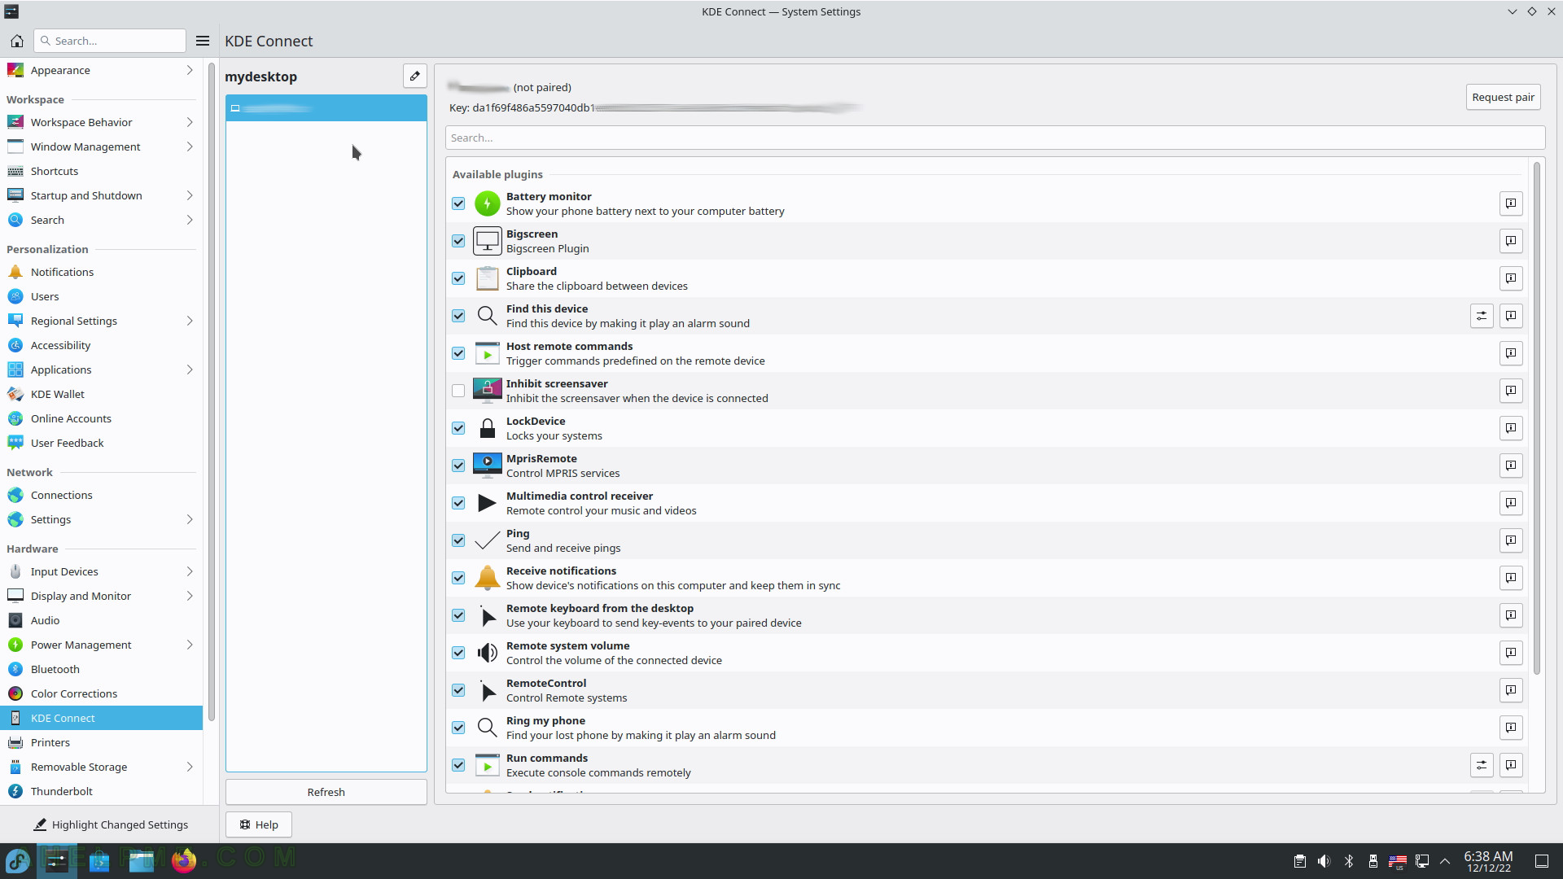This screenshot has width=1563, height=879.
Task: Toggle the Find this device checkbox
Action: coord(458,316)
